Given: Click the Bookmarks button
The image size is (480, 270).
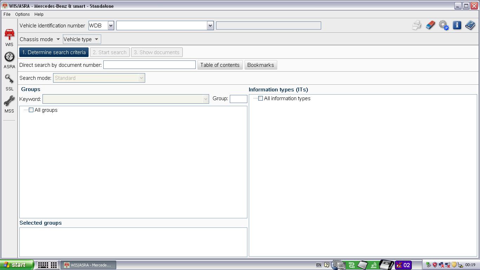Looking at the screenshot, I should [x=261, y=65].
